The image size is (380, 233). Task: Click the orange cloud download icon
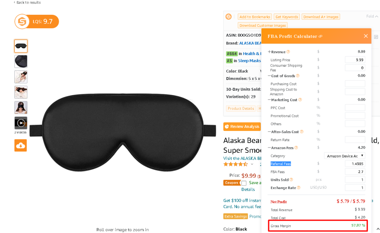21,145
